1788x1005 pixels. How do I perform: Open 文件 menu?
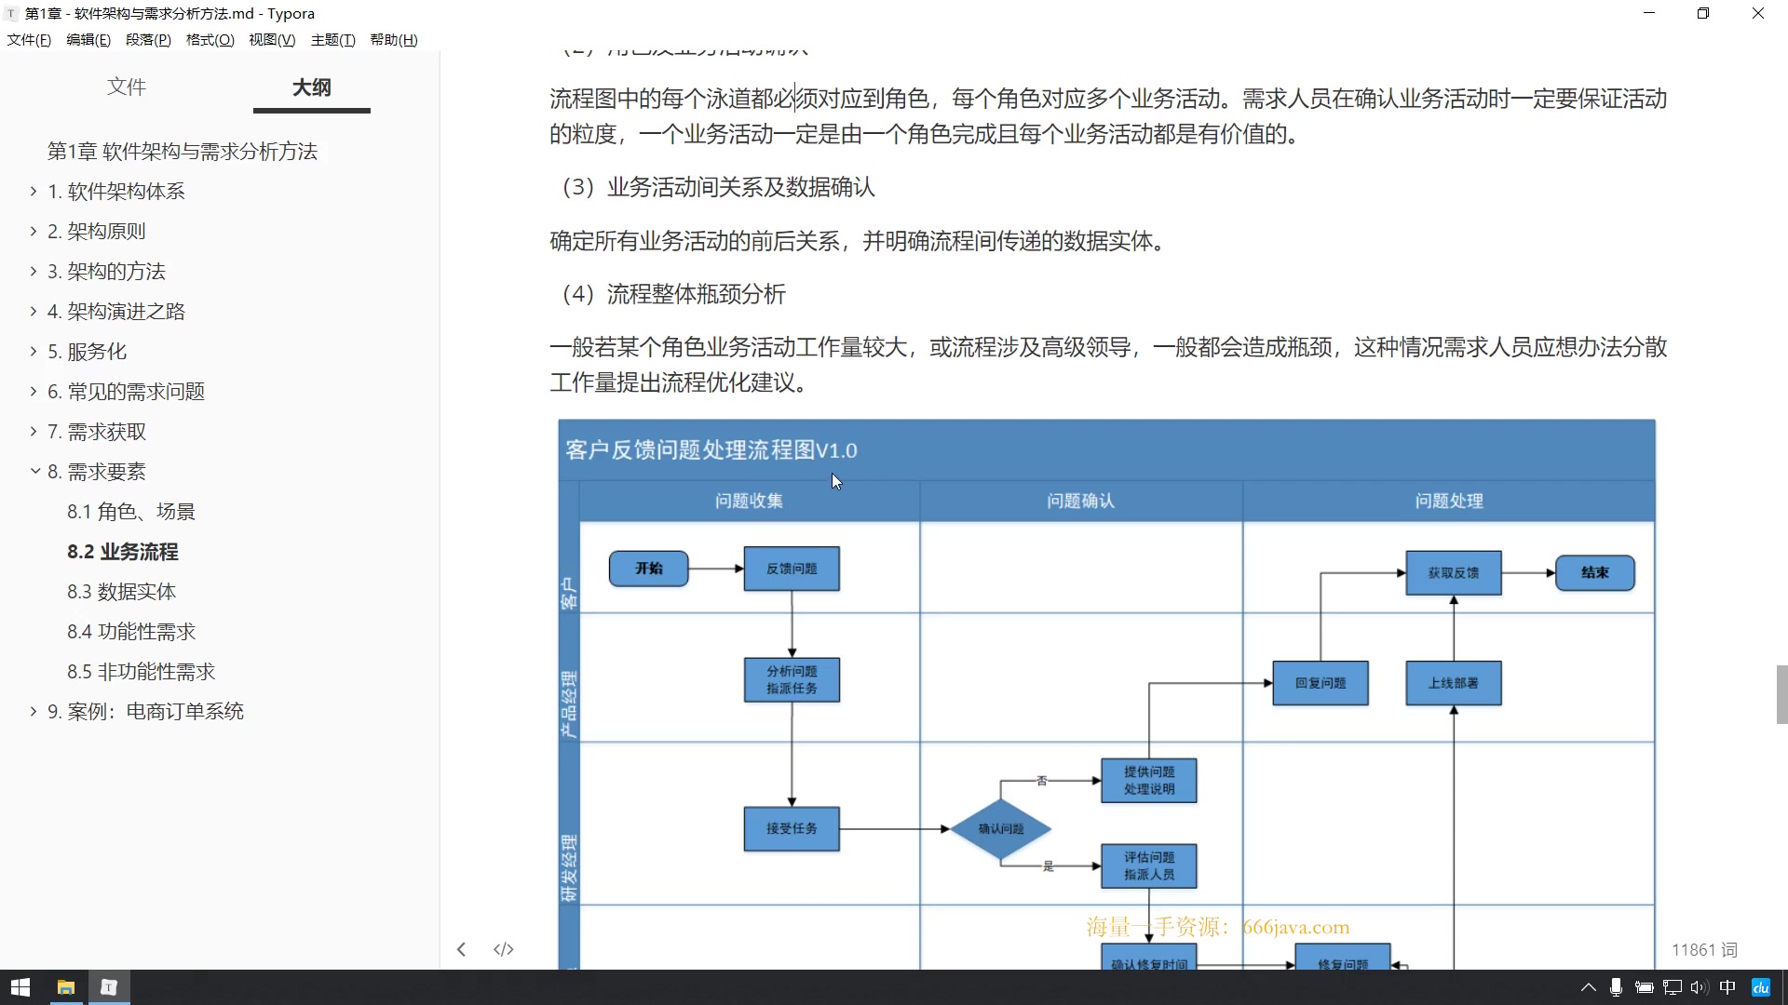point(28,41)
